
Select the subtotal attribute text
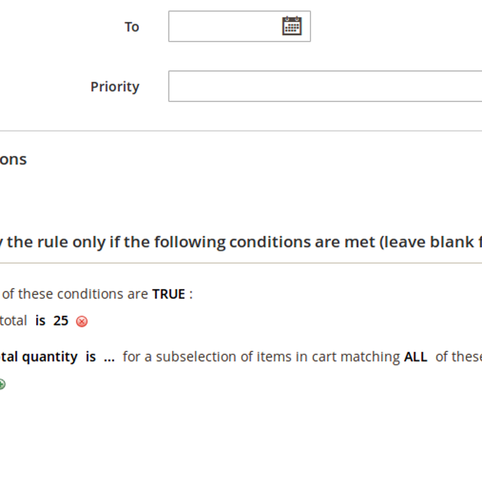coord(13,321)
